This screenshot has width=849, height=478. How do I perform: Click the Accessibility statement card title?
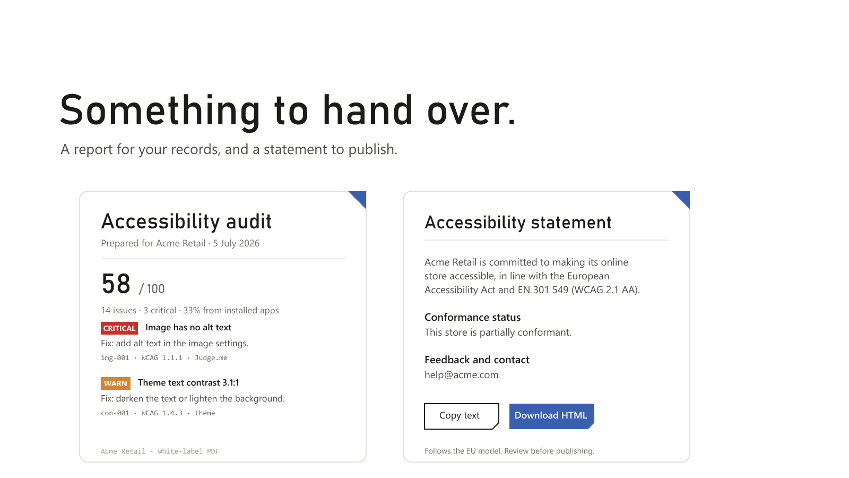pyautogui.click(x=518, y=223)
